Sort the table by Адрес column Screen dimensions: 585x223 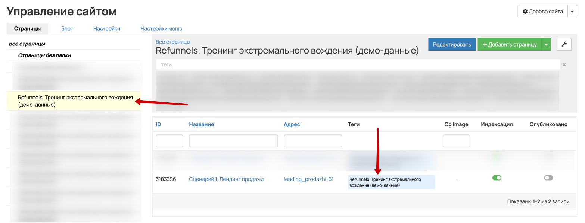(292, 124)
